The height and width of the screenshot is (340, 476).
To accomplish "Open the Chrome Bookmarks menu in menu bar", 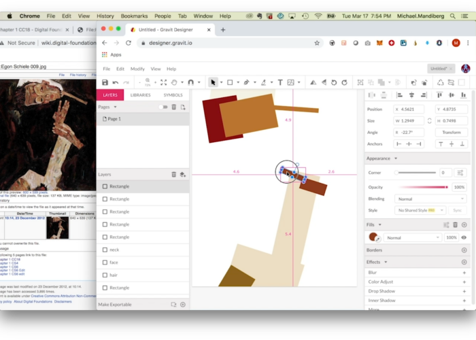I will point(134,16).
